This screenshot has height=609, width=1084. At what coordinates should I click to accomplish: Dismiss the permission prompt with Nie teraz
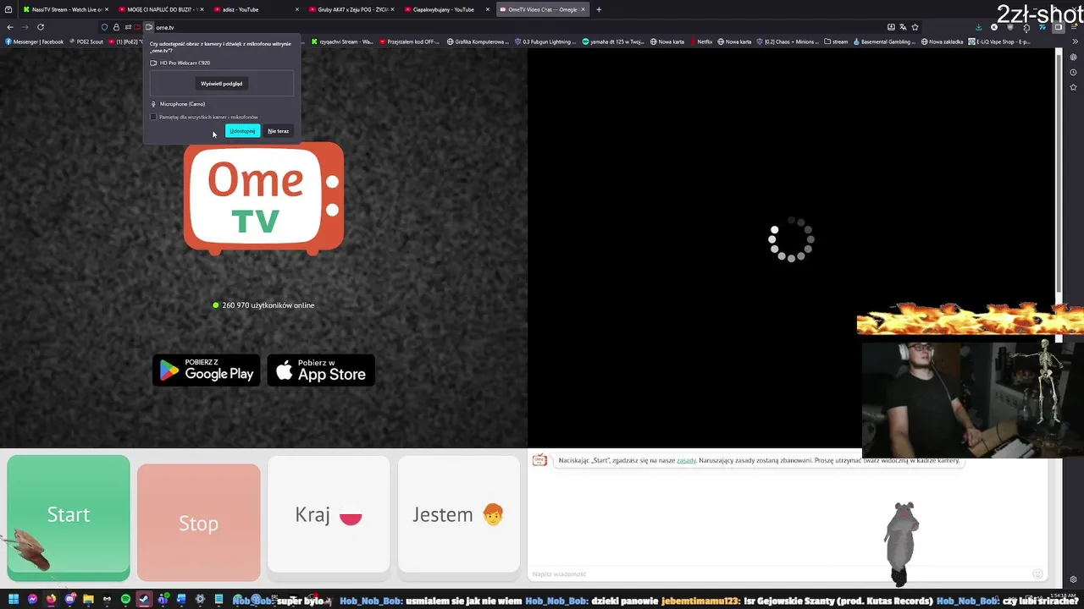pos(278,131)
